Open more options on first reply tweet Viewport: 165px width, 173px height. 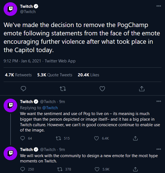click(x=159, y=101)
